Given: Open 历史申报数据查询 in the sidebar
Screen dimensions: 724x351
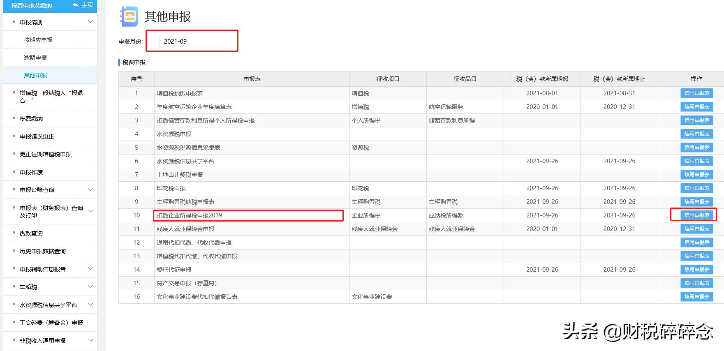Looking at the screenshot, I should (43, 251).
